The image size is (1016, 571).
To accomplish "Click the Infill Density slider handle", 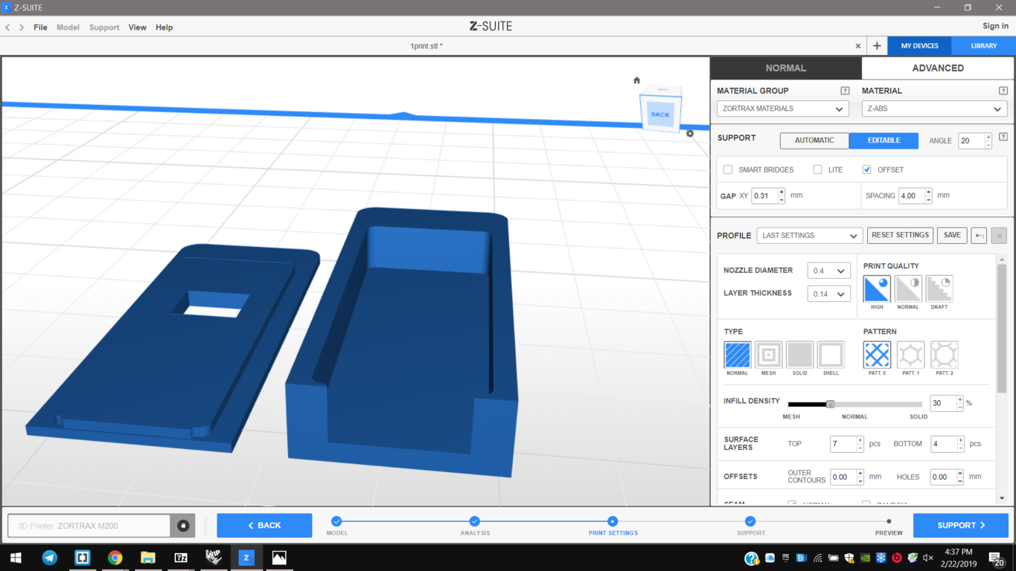I will [830, 404].
